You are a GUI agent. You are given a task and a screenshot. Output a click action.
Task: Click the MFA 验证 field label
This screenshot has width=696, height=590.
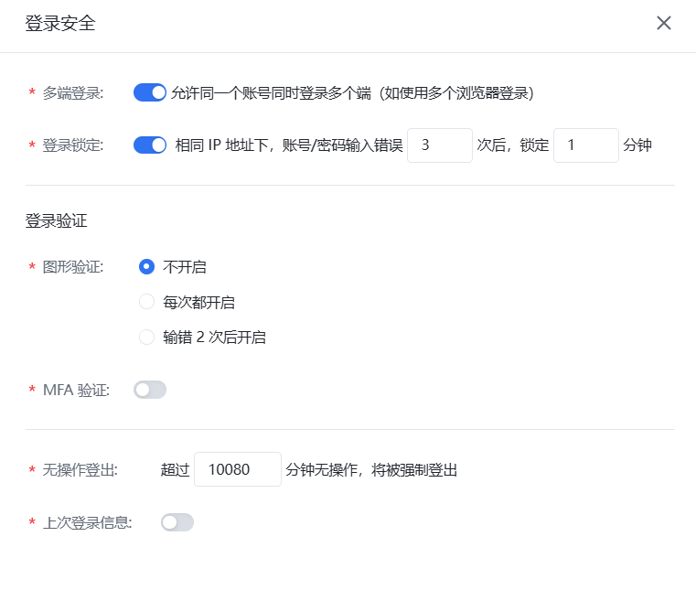[x=76, y=391]
